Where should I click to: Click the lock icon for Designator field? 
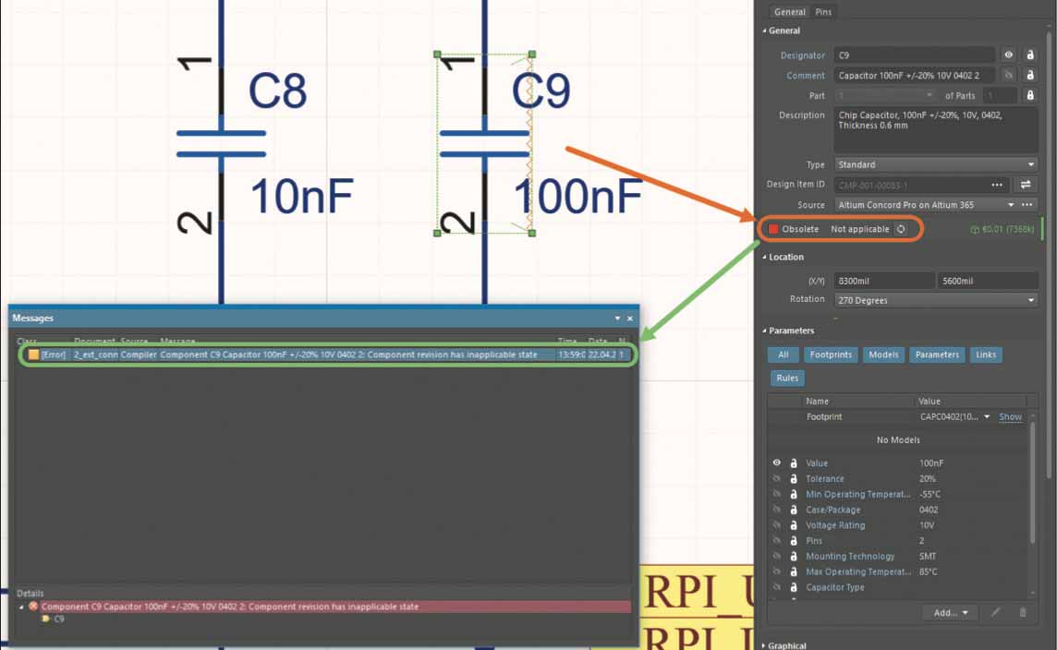[1029, 55]
